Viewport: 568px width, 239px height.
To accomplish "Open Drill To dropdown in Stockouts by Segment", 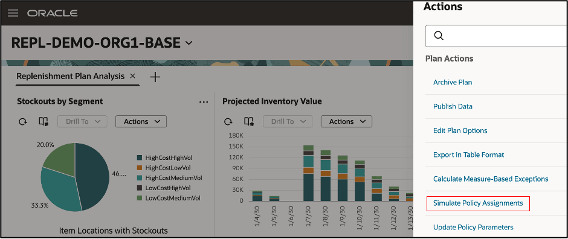I will click(x=83, y=121).
